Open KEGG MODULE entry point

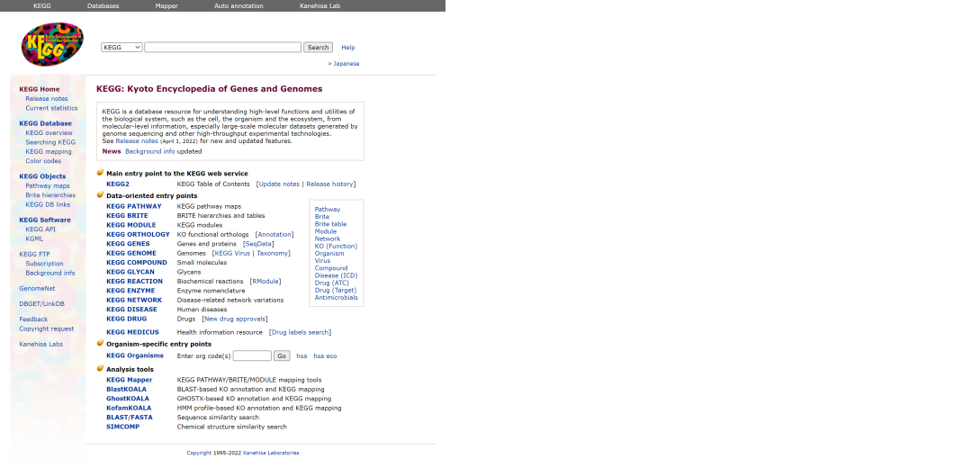pyautogui.click(x=130, y=225)
